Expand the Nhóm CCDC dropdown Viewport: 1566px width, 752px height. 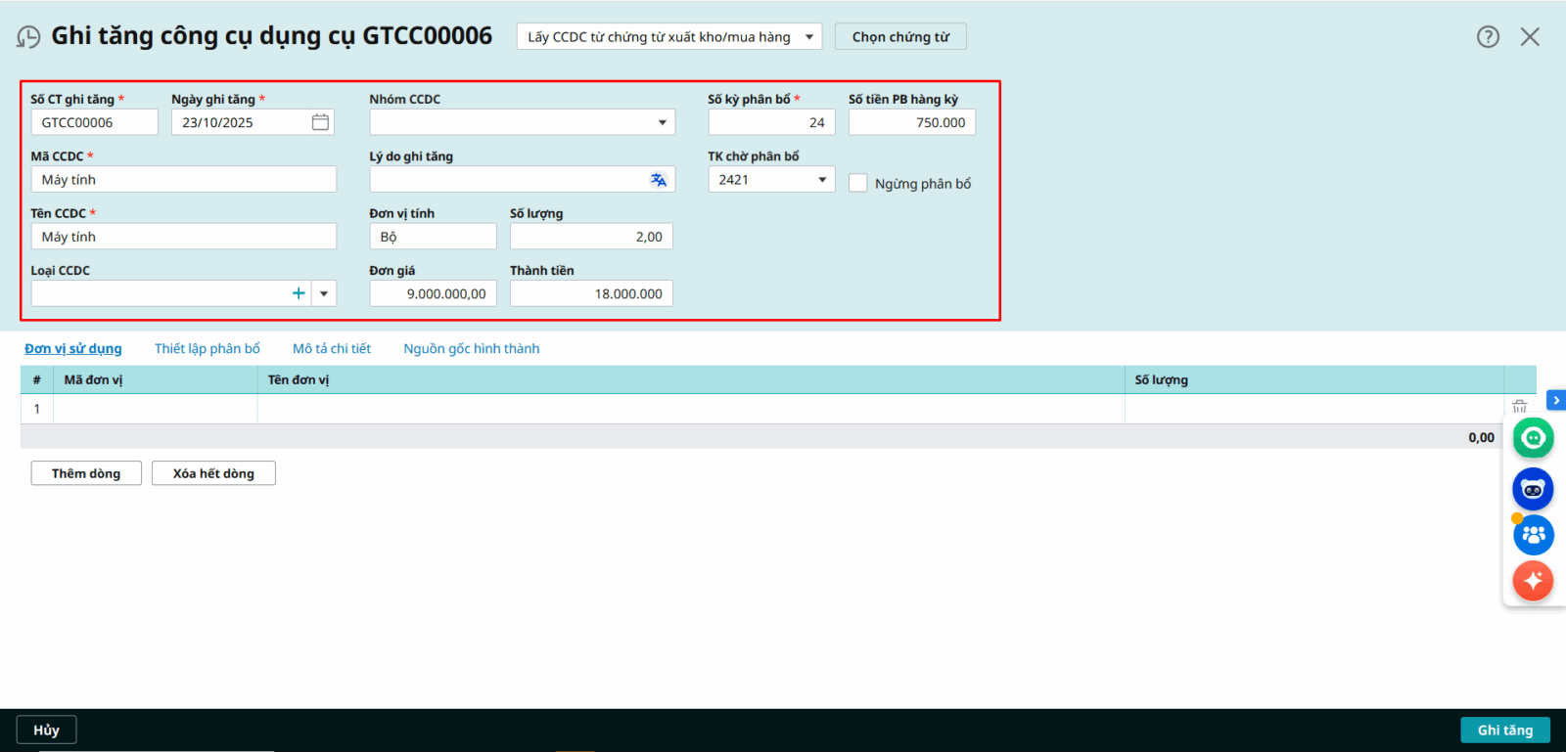point(662,122)
